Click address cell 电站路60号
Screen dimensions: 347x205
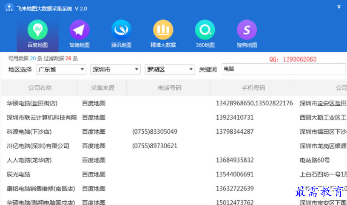(315, 160)
